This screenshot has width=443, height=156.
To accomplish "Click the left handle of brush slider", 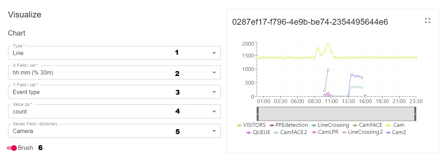I will pos(258,114).
